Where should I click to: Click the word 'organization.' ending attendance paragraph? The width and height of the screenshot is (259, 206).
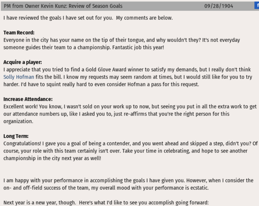click(18, 121)
